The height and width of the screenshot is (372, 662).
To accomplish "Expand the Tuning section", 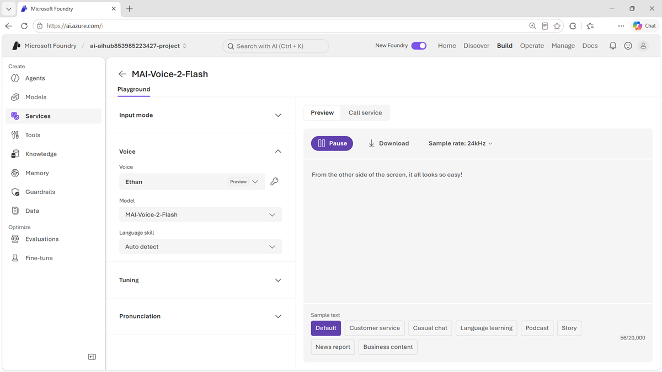I will 278,280.
